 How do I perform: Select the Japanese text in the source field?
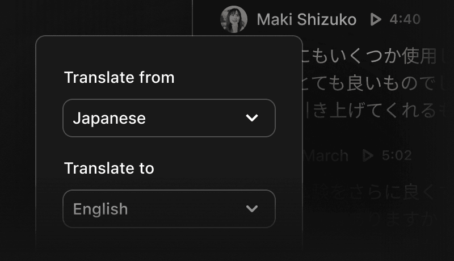click(109, 119)
